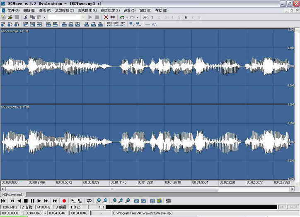This screenshot has width=300, height=217.
Task: Expand the Paste options dropdown arrow
Action: (44, 17)
